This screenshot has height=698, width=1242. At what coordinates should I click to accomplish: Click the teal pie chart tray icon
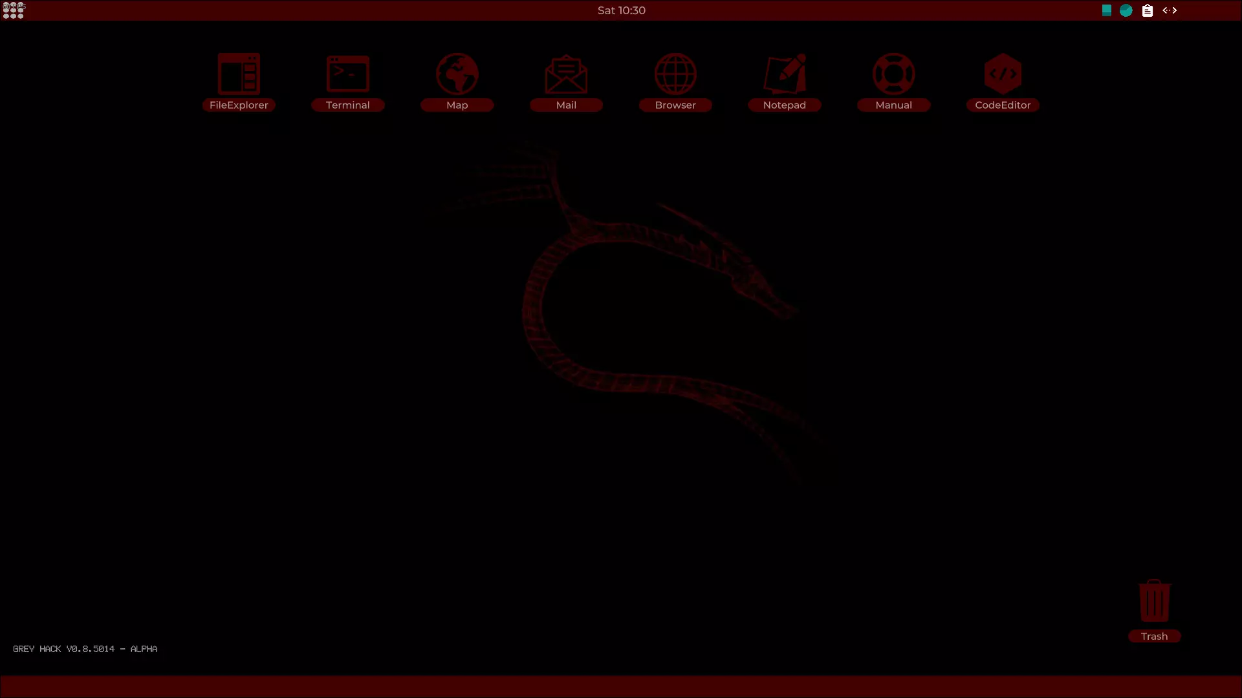(x=1126, y=10)
